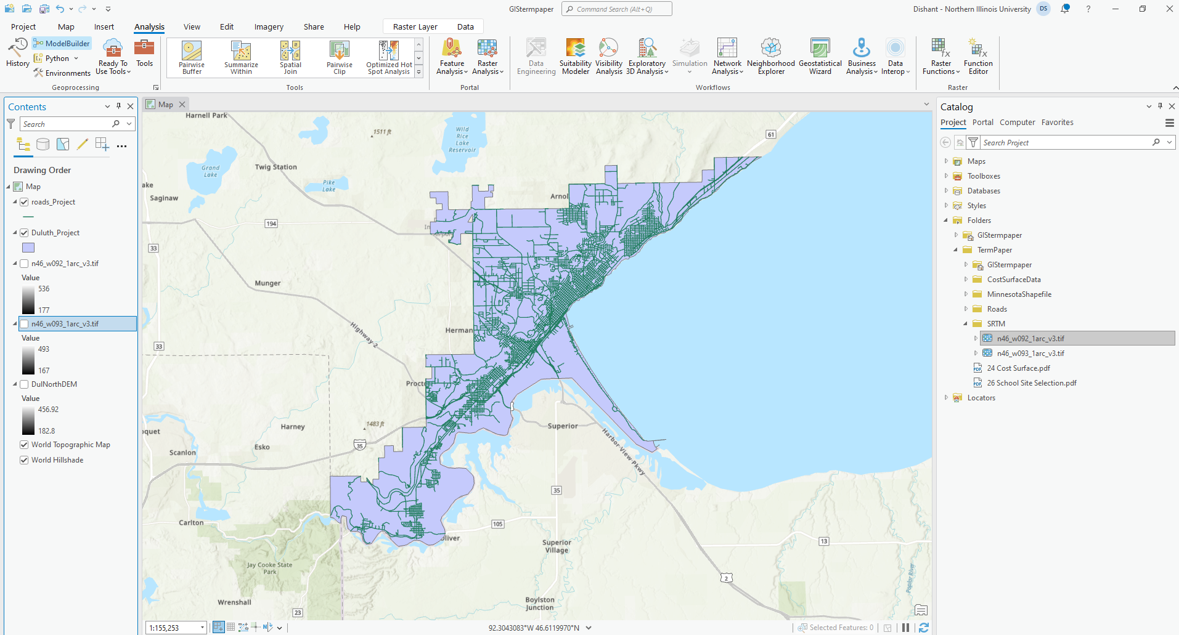Image resolution: width=1179 pixels, height=635 pixels.
Task: Open geoprocessing Environments settings
Action: coord(62,73)
